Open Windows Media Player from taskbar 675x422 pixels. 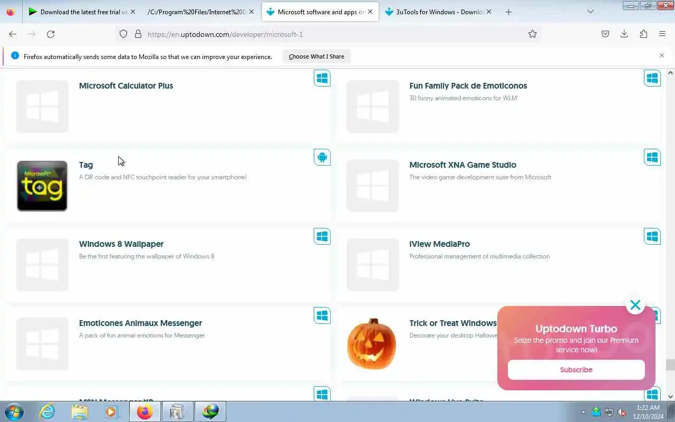click(x=111, y=411)
